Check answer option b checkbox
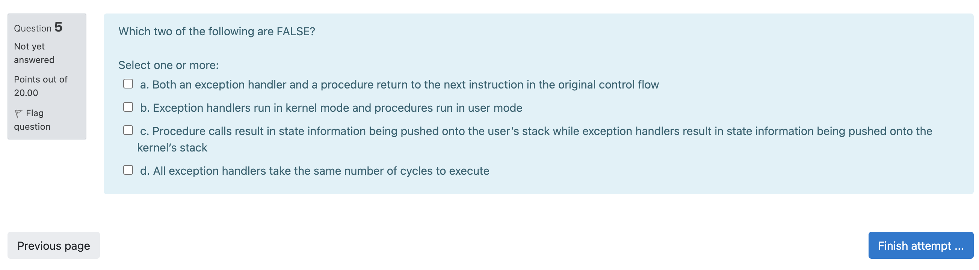Image resolution: width=979 pixels, height=270 pixels. pos(128,107)
